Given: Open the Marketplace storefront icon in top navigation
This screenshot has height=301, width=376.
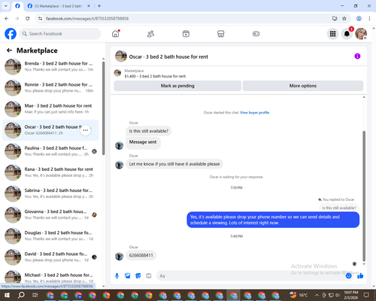Looking at the screenshot, I should 221,34.
